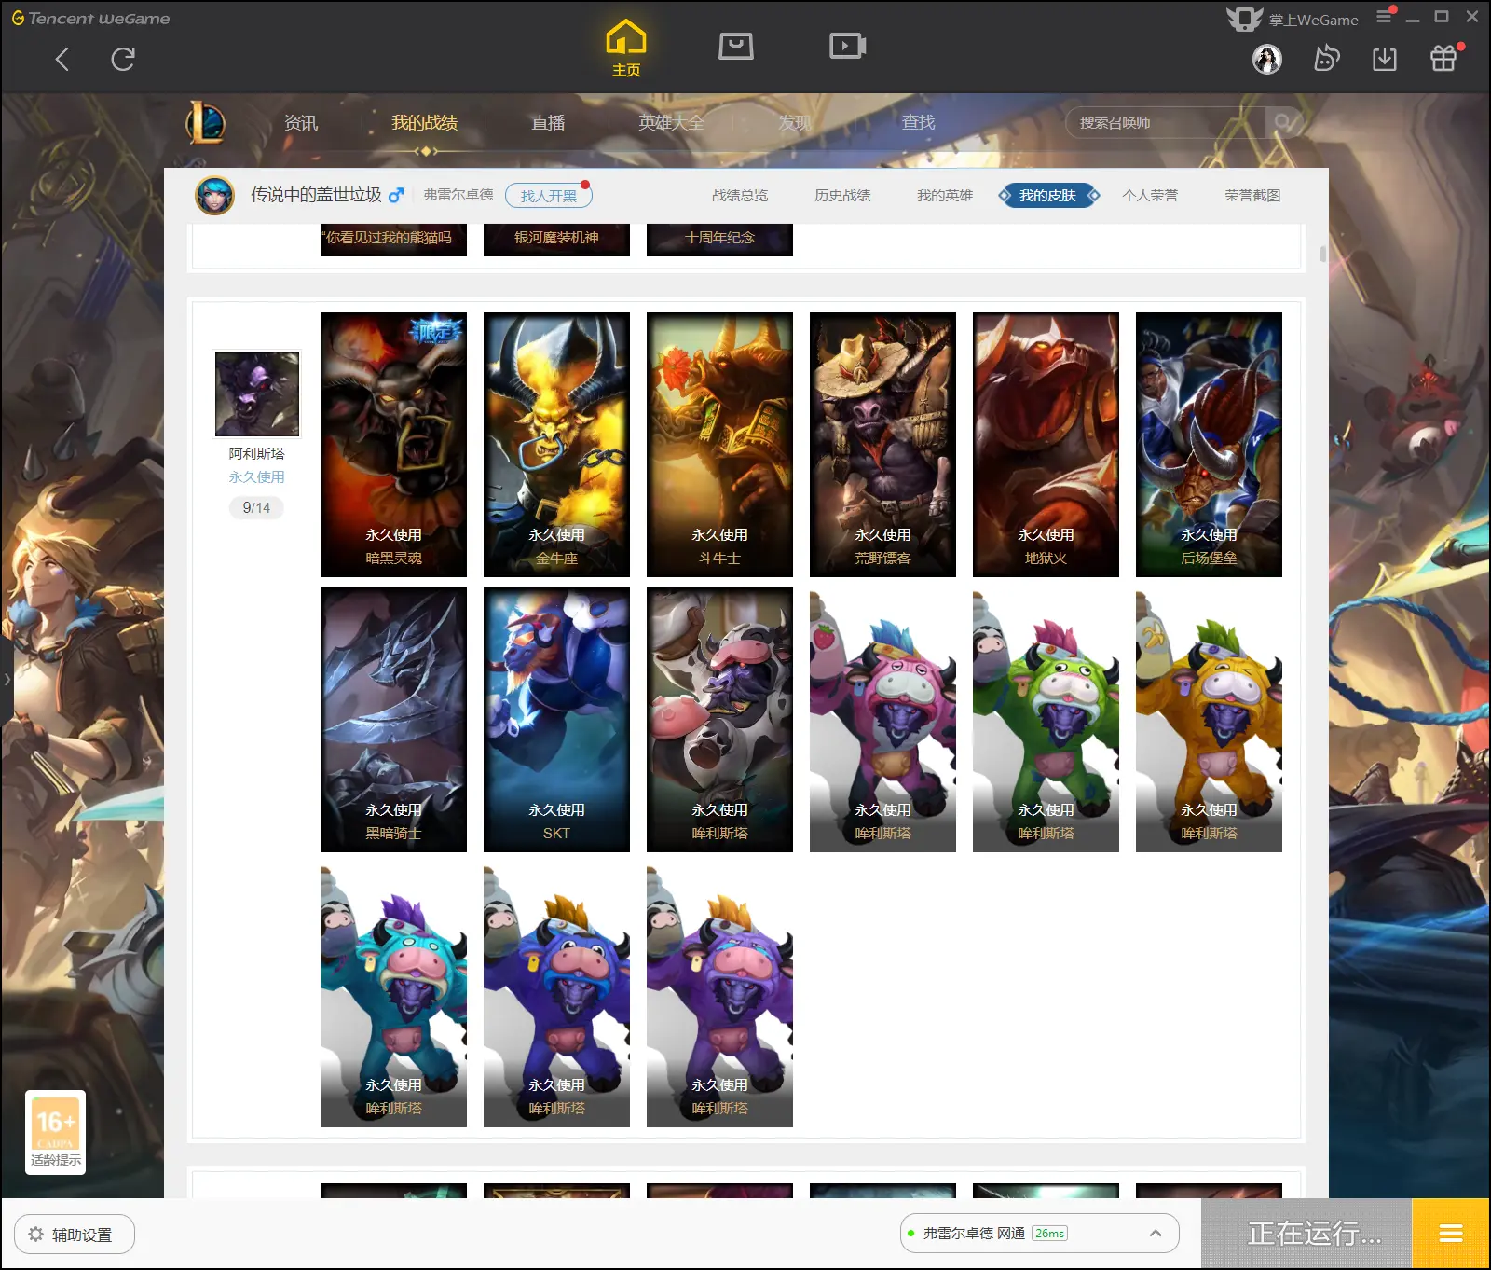Click the skin list vertical scrollbar
The width and height of the screenshot is (1491, 1270).
(x=1322, y=254)
